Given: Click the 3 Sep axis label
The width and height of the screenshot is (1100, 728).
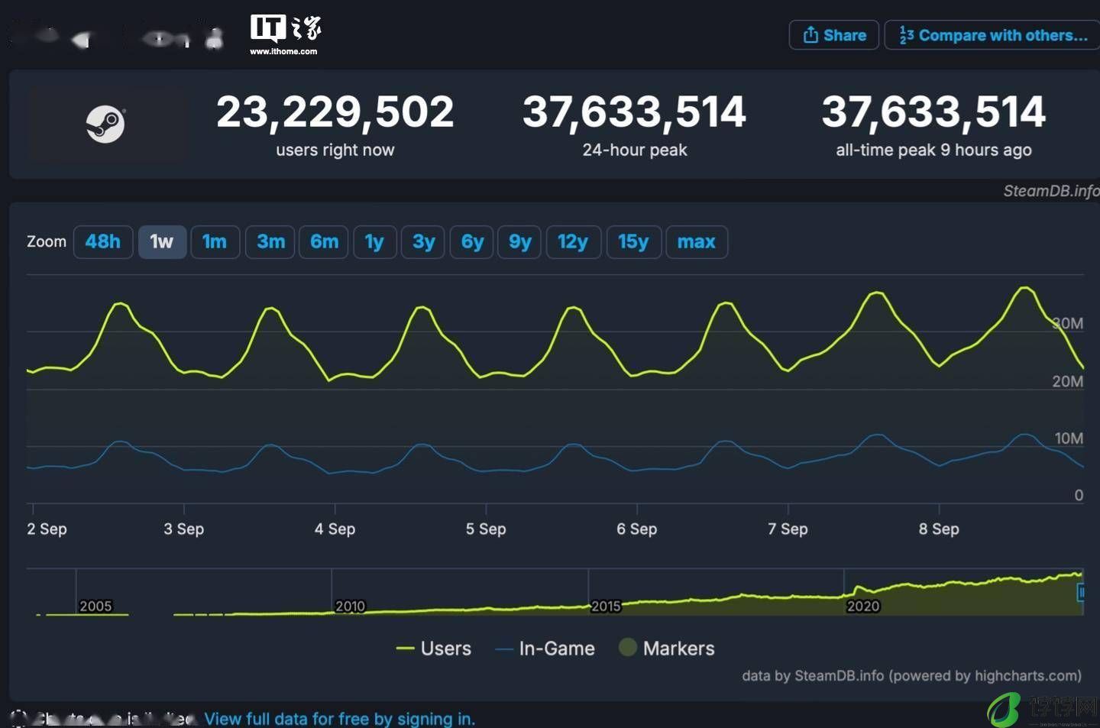Looking at the screenshot, I should point(183,529).
